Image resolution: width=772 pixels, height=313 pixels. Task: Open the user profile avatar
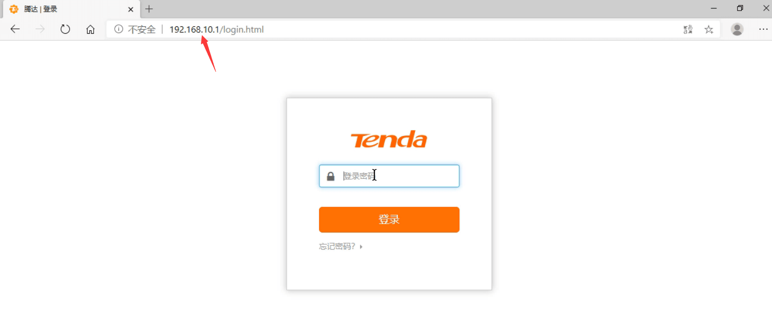coord(737,29)
